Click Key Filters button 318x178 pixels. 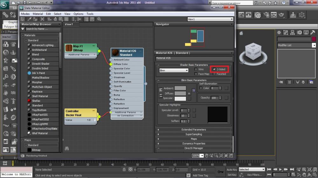[254, 175]
